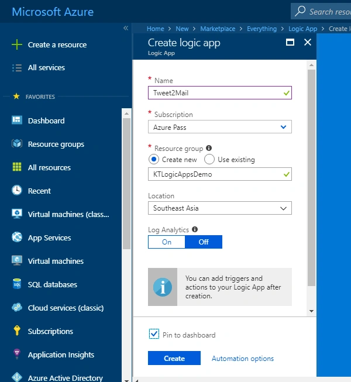The height and width of the screenshot is (382, 351).
Task: Toggle the Pin to dashboard checkbox
Action: pos(154,334)
